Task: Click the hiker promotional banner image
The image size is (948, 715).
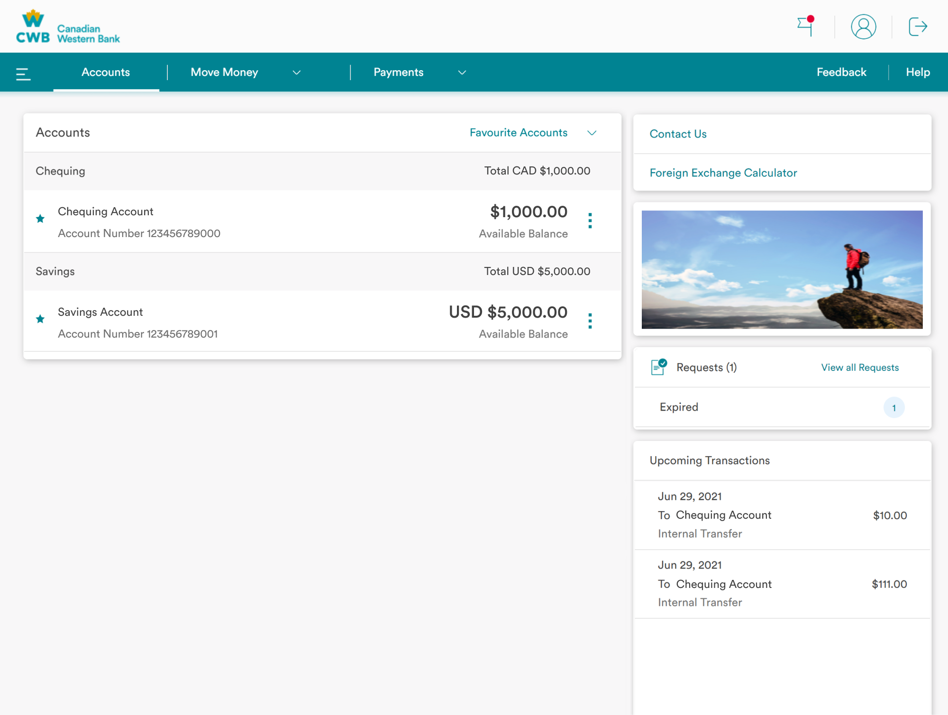Action: pos(782,269)
